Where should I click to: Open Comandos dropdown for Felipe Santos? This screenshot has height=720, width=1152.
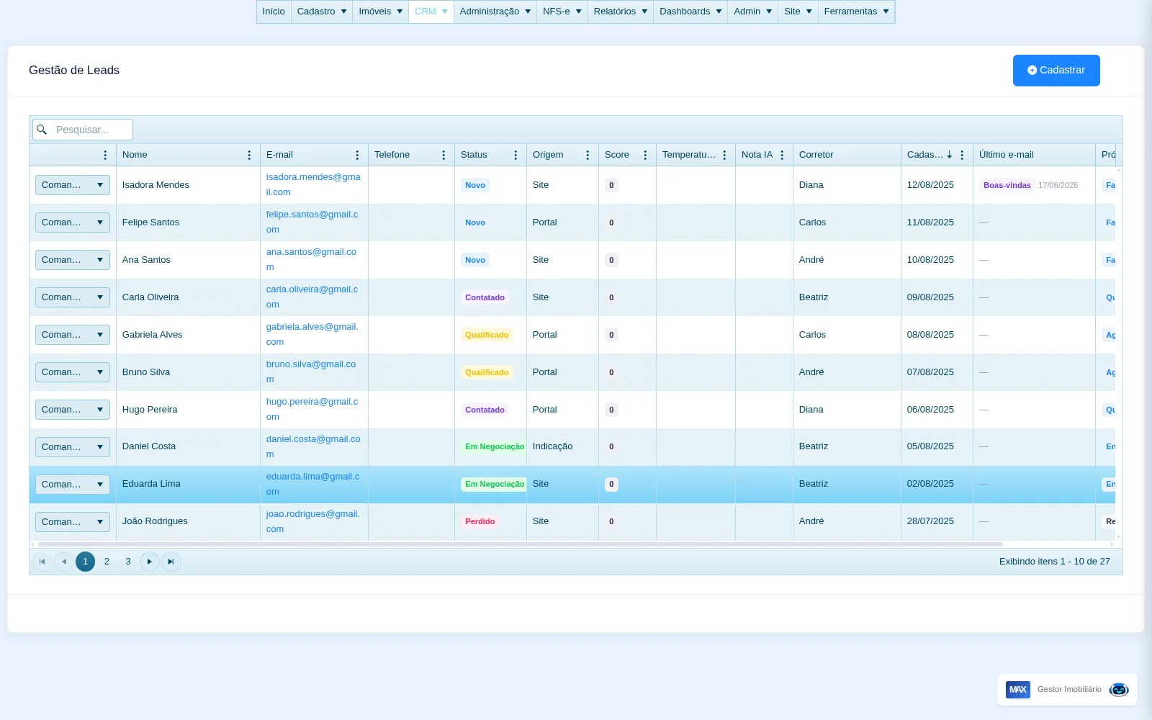73,222
